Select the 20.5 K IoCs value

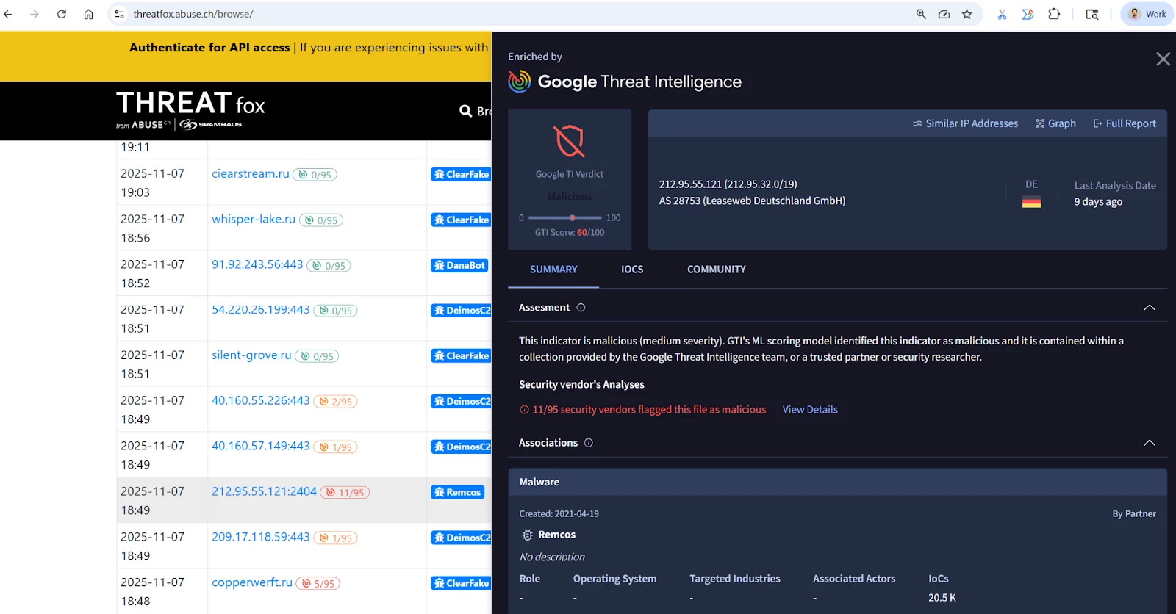coord(942,598)
